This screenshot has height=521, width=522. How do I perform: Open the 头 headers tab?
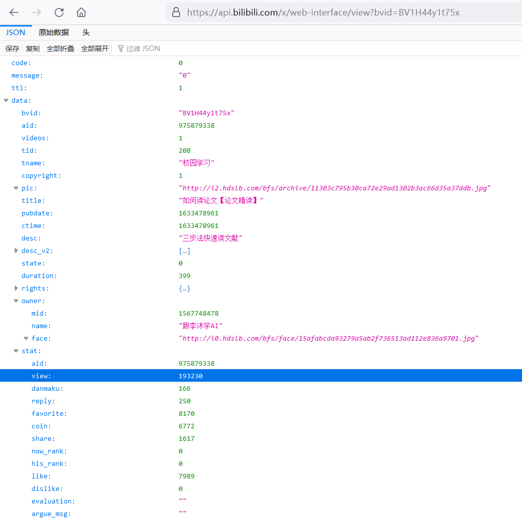coord(86,33)
